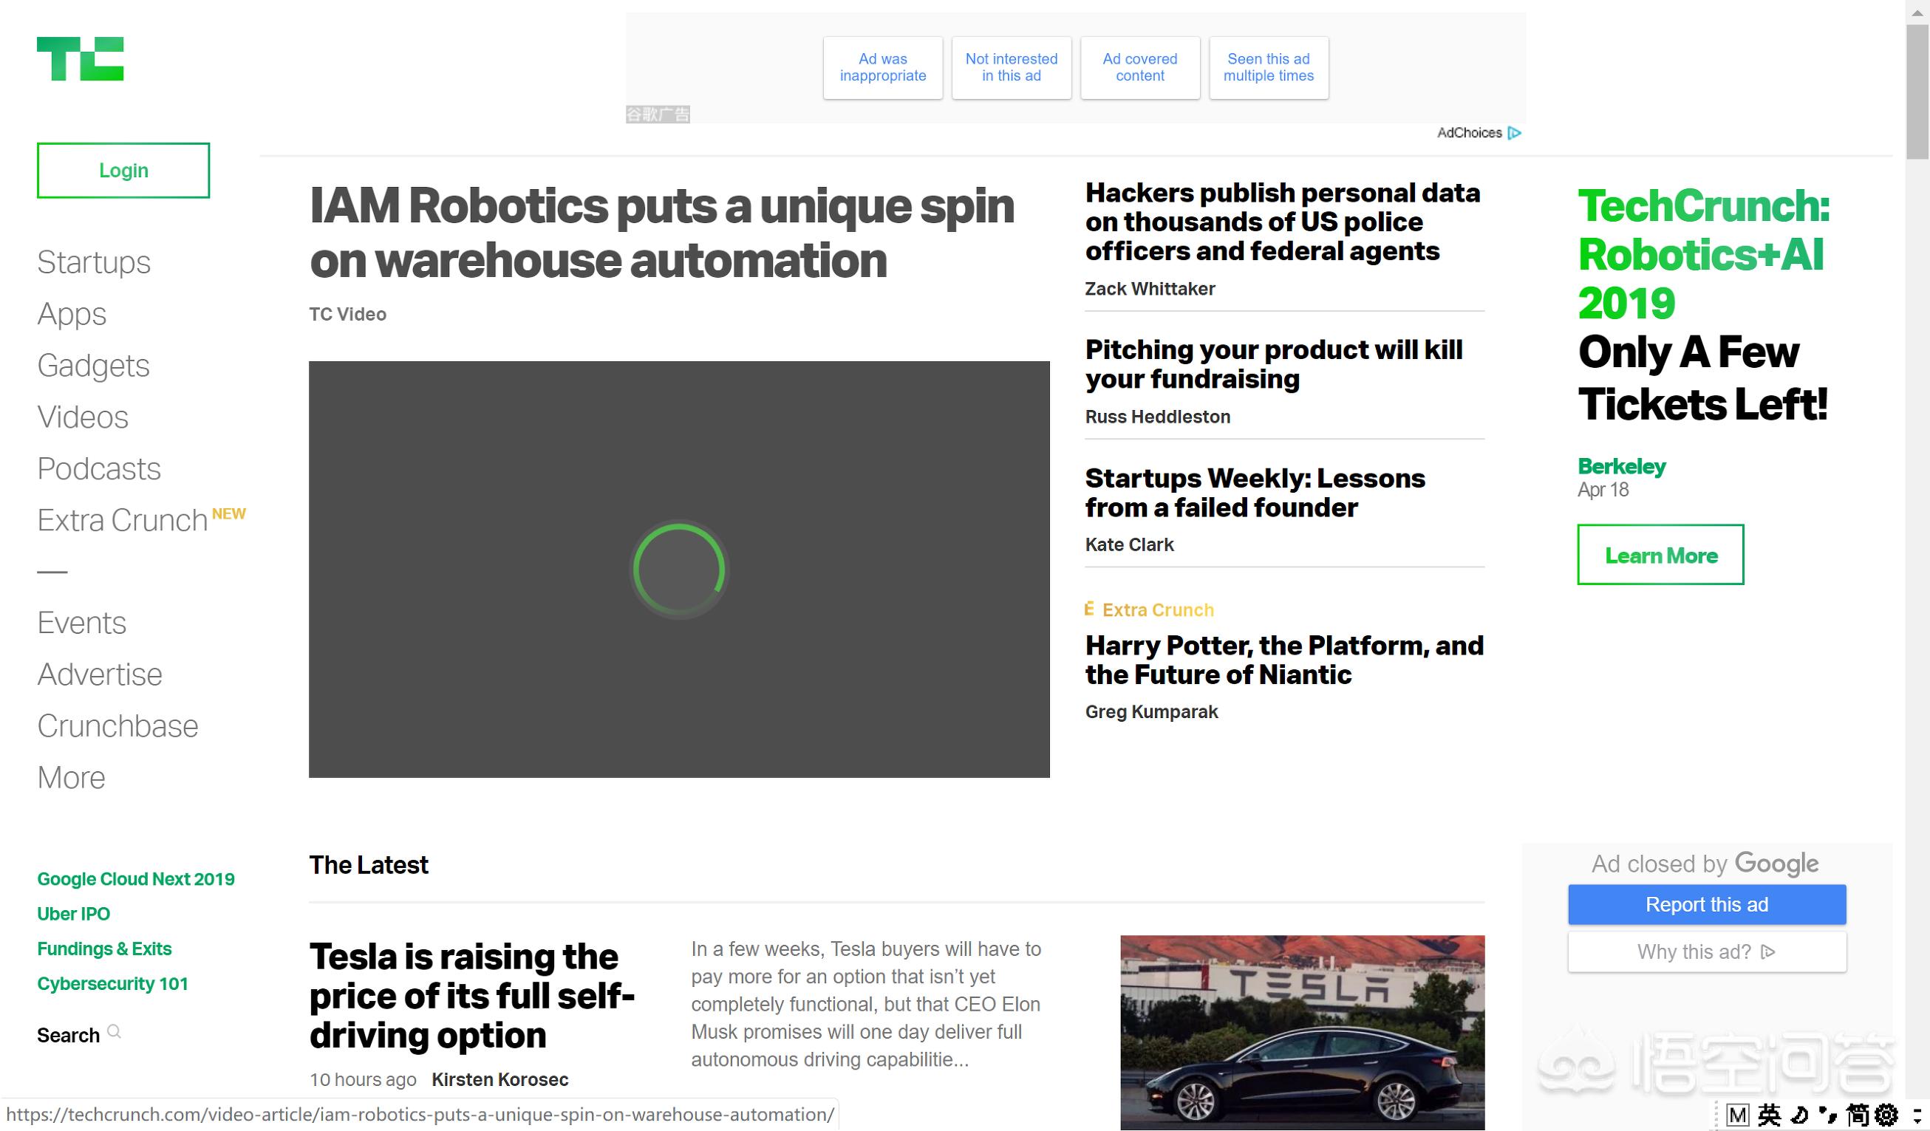Click the loading video player spinner
The height and width of the screenshot is (1131, 1930).
(x=678, y=570)
